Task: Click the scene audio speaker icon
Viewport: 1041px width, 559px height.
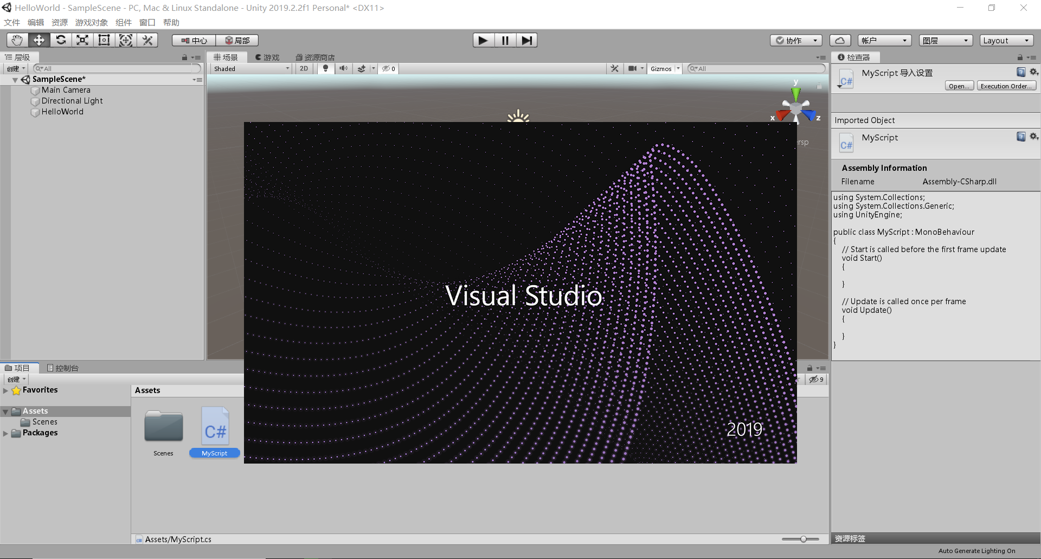Action: (343, 69)
